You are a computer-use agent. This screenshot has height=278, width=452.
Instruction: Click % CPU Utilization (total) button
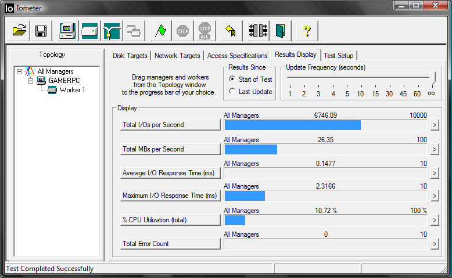(170, 220)
